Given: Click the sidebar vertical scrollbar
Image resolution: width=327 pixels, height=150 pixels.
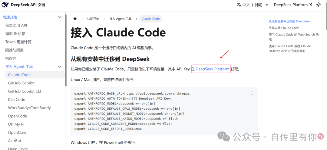Looking at the screenshot, I should click(x=66, y=50).
